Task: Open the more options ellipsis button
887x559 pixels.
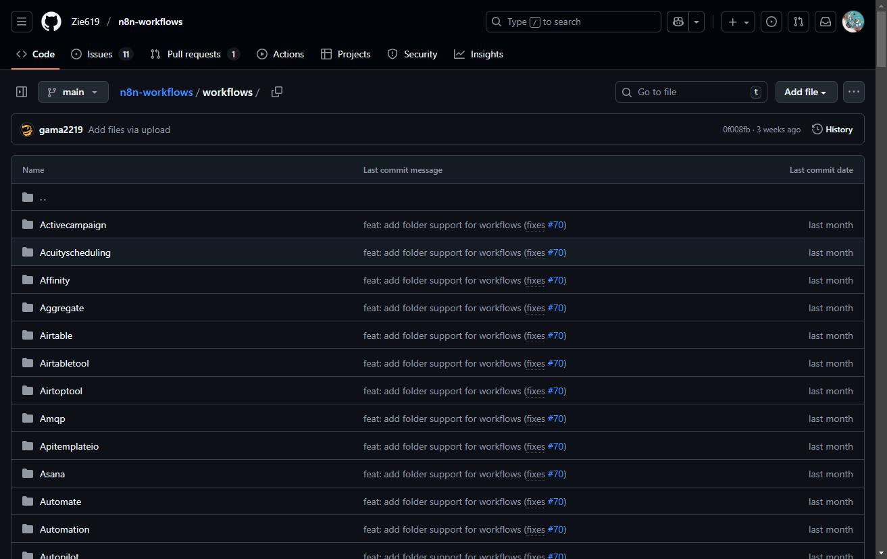Action: pyautogui.click(x=854, y=92)
